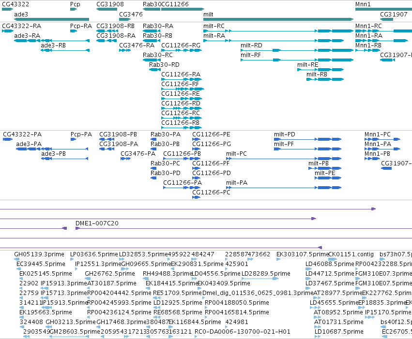Viewport: 412px width, 339px height.
Task: Select EST LD12925.5prime
Action: click(x=157, y=308)
